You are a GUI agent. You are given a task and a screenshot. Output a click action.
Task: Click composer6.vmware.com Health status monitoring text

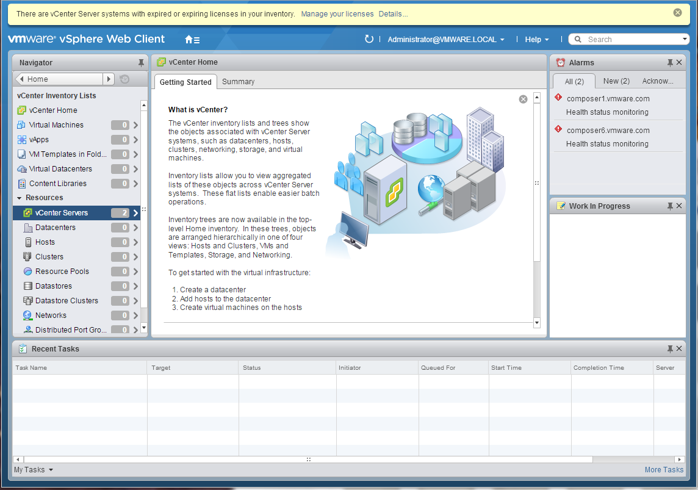[x=607, y=144]
